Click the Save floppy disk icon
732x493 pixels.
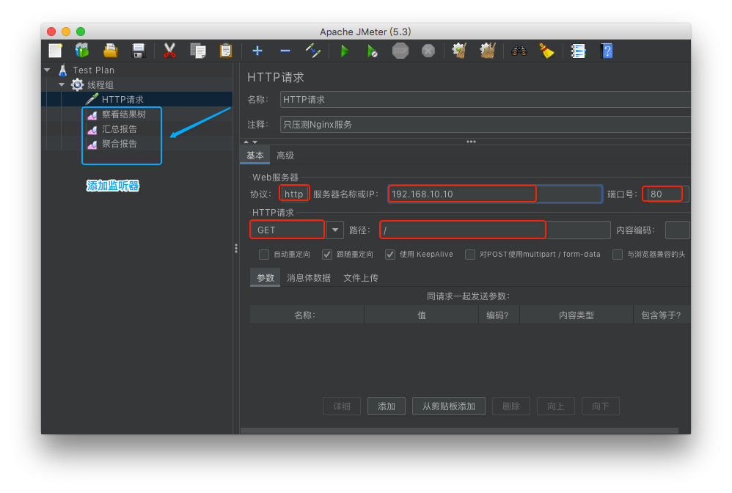(138, 51)
